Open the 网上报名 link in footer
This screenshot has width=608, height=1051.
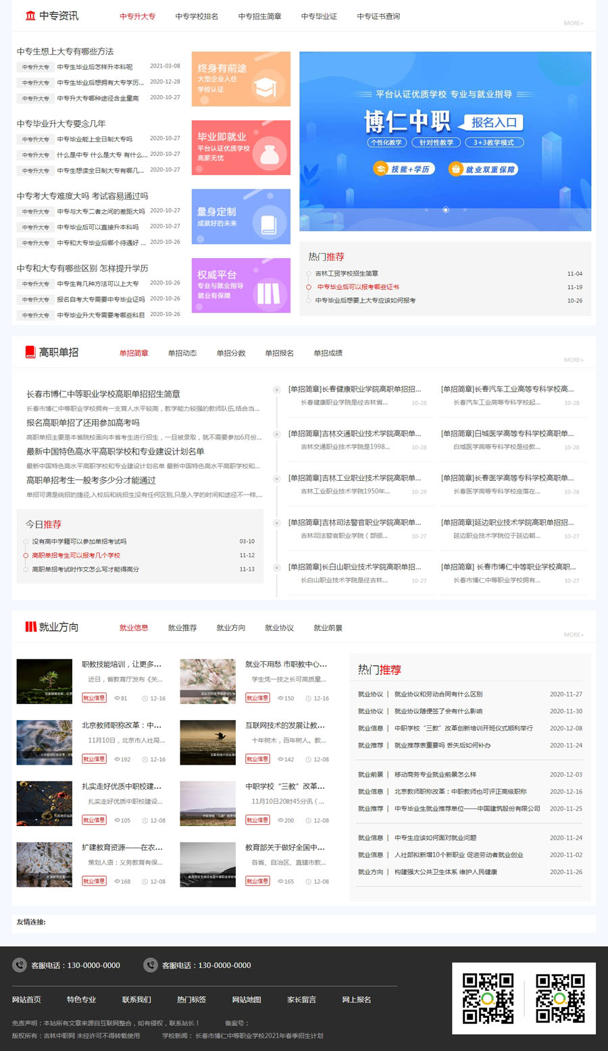click(357, 1000)
